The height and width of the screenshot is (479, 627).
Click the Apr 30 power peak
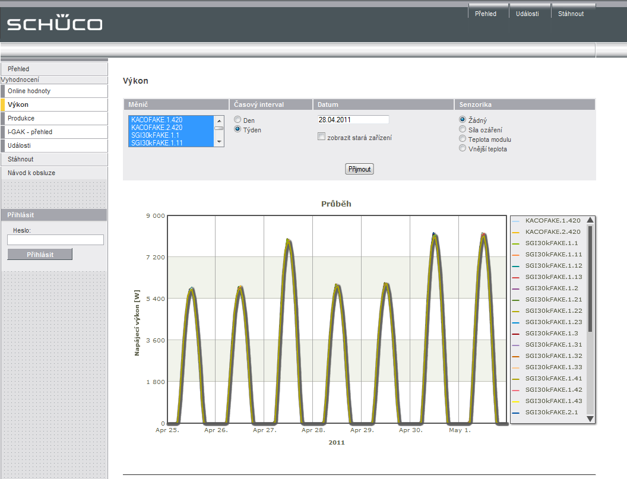tap(434, 234)
